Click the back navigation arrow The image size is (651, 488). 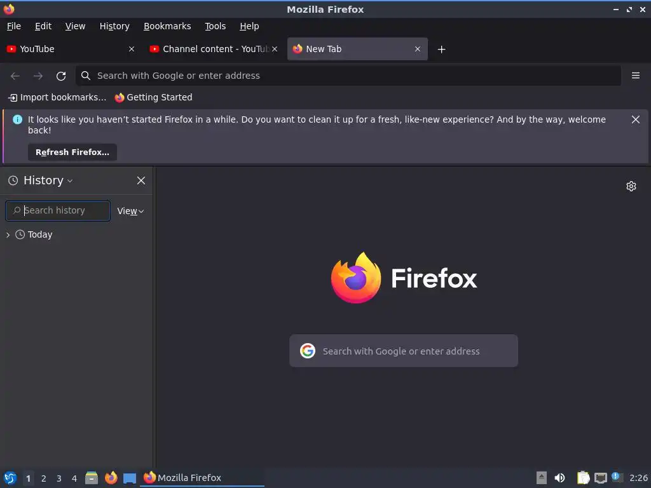[15, 76]
